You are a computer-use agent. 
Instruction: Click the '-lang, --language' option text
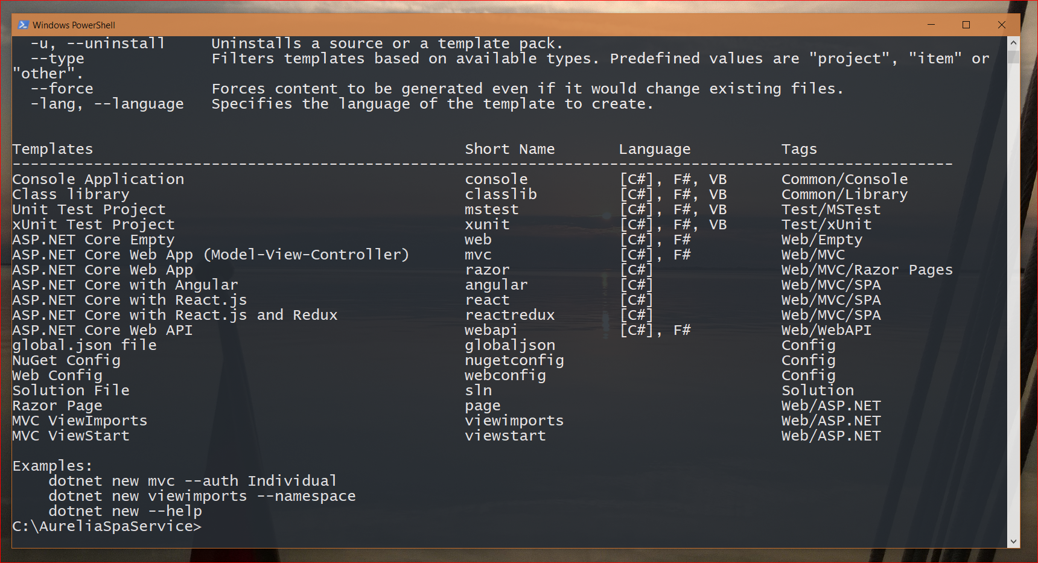107,104
